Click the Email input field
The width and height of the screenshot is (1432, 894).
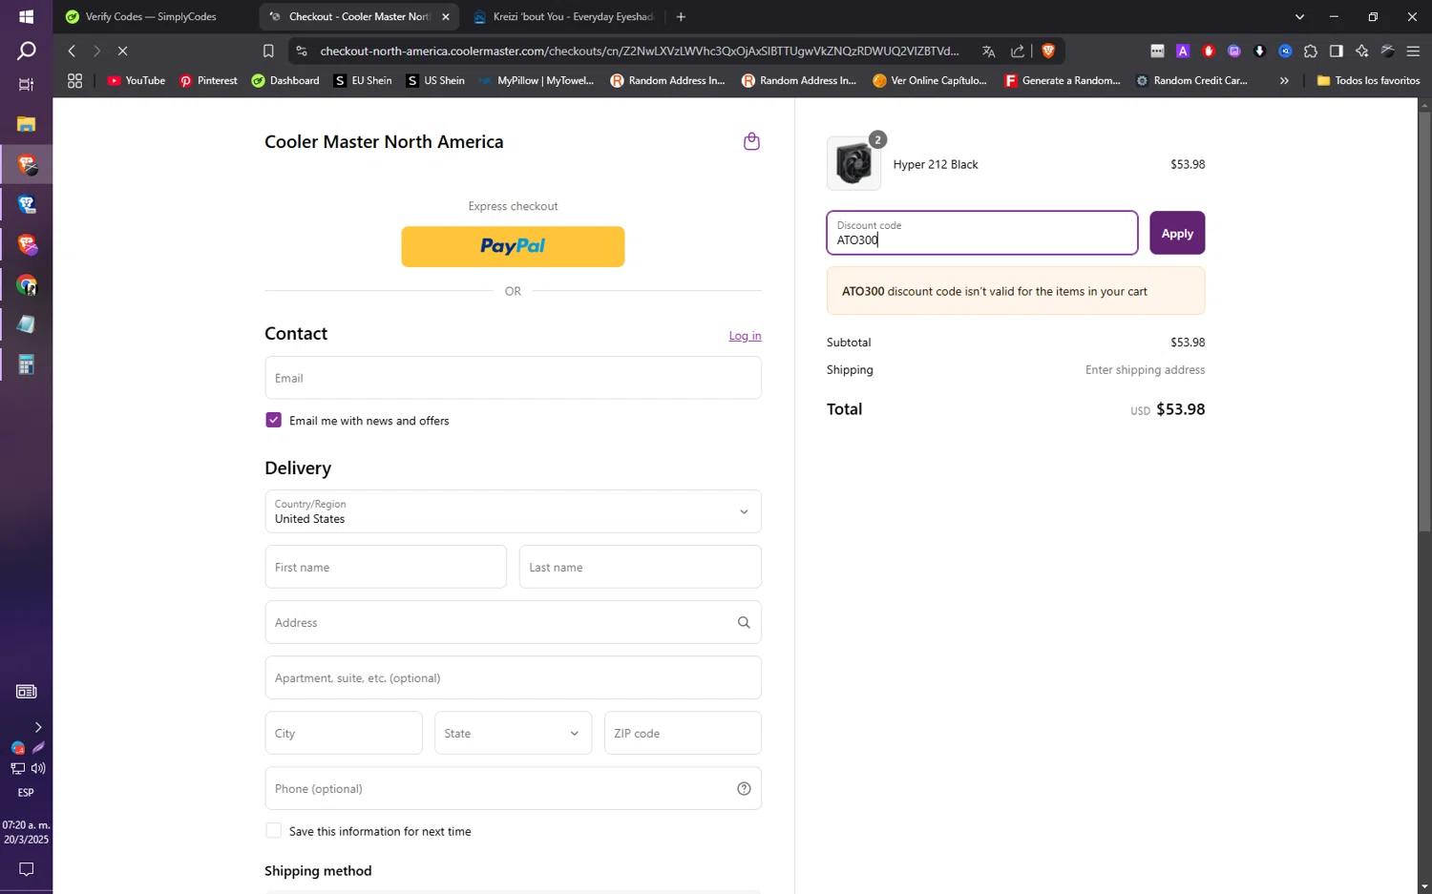(513, 378)
